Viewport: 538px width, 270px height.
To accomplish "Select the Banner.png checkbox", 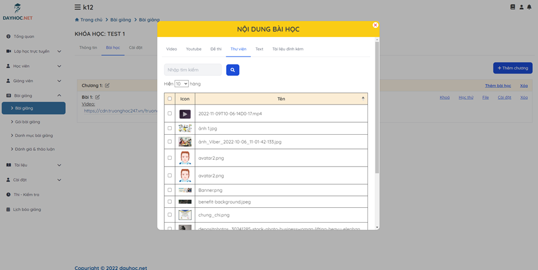I will tap(169, 190).
